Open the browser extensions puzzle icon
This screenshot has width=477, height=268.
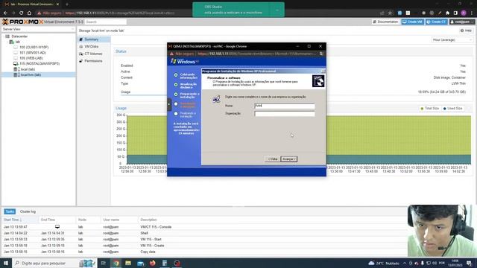[x=447, y=13]
